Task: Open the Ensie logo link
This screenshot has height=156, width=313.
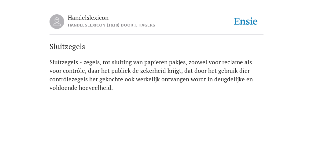Action: pos(246,22)
